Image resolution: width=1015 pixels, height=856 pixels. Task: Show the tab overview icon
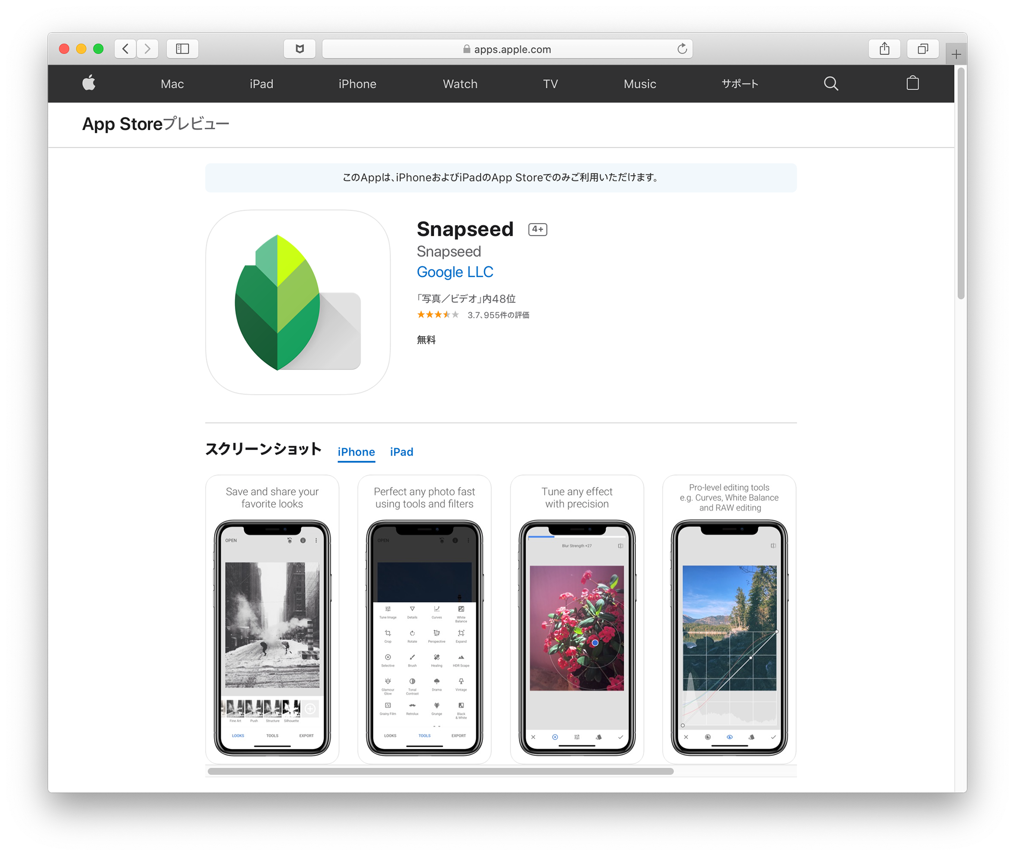click(922, 49)
